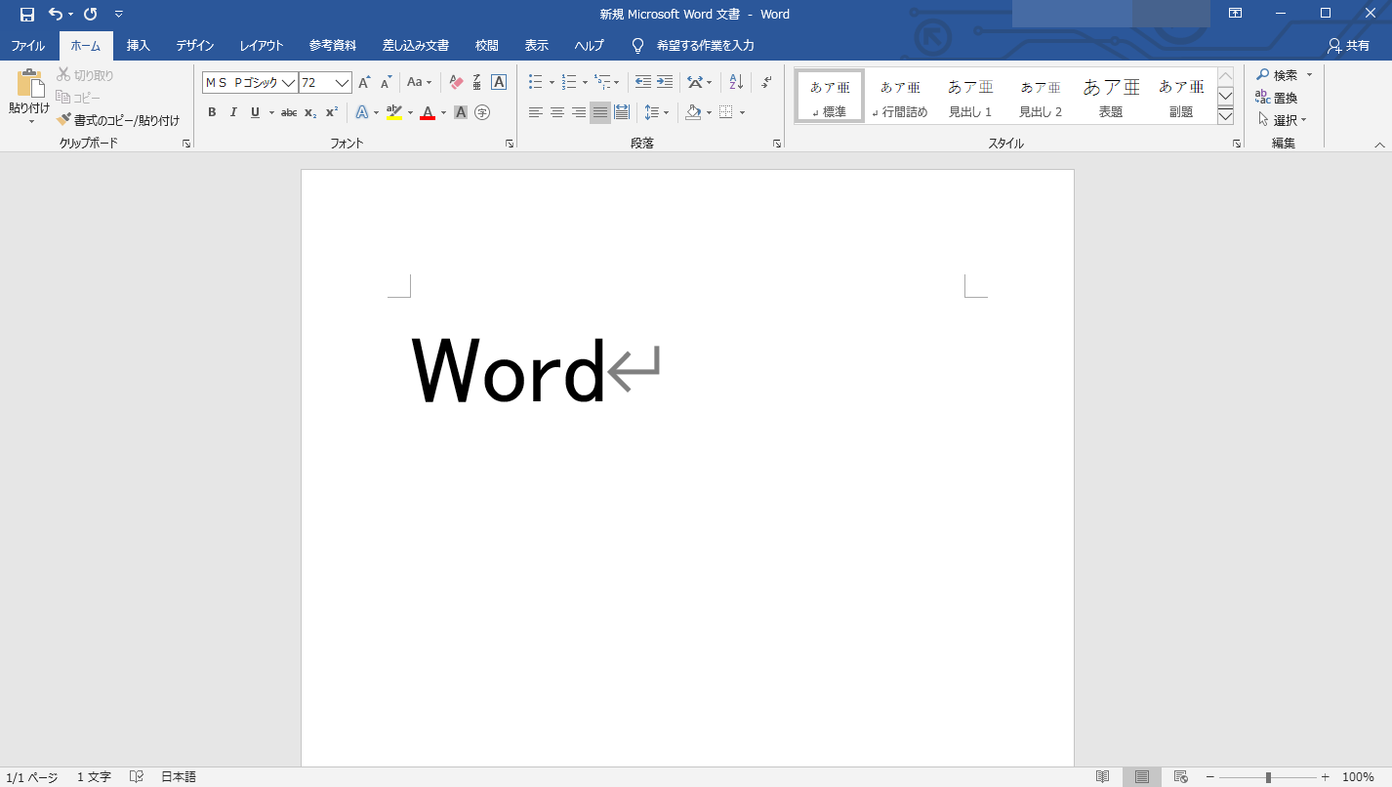1392x787 pixels.
Task: Click the Undo arrow in Quick Access toolbar
Action: (x=56, y=15)
